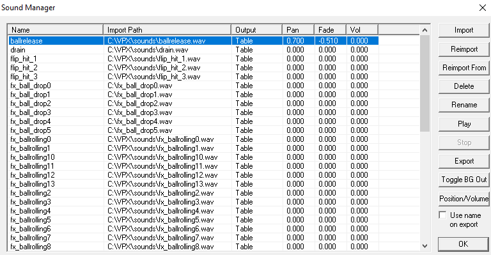Select the fx_ballrolling8 sound
This screenshot has width=491, height=255.
point(194,247)
